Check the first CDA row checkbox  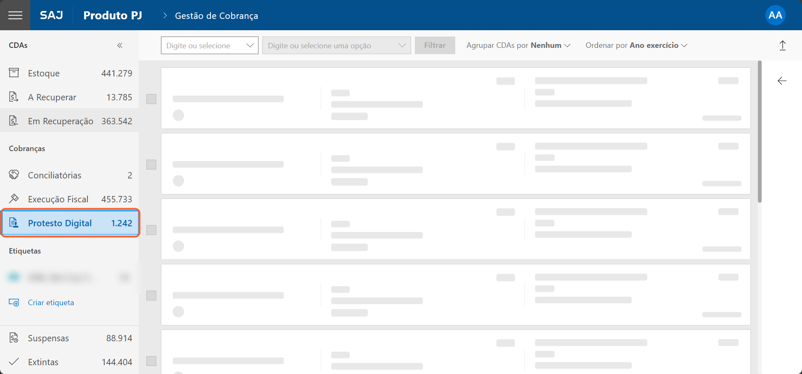151,99
